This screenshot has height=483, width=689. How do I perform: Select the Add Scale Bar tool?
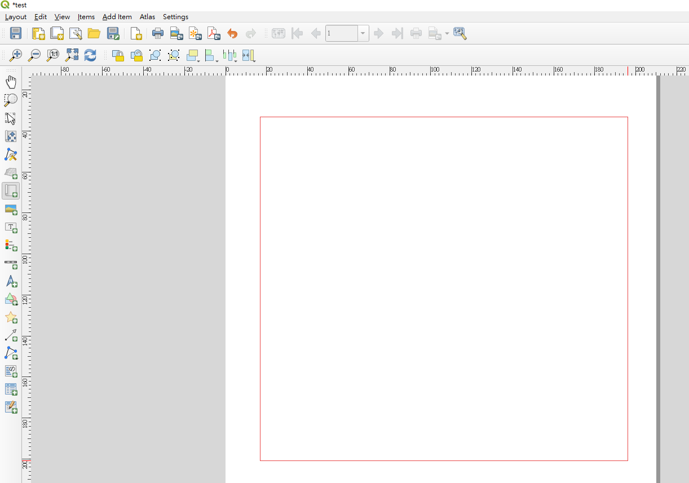tap(11, 263)
